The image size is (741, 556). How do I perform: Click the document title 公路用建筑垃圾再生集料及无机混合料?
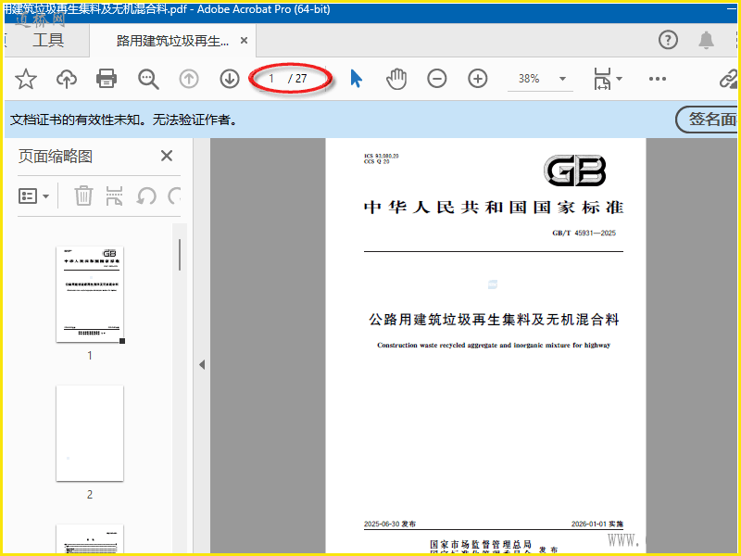[x=494, y=320]
